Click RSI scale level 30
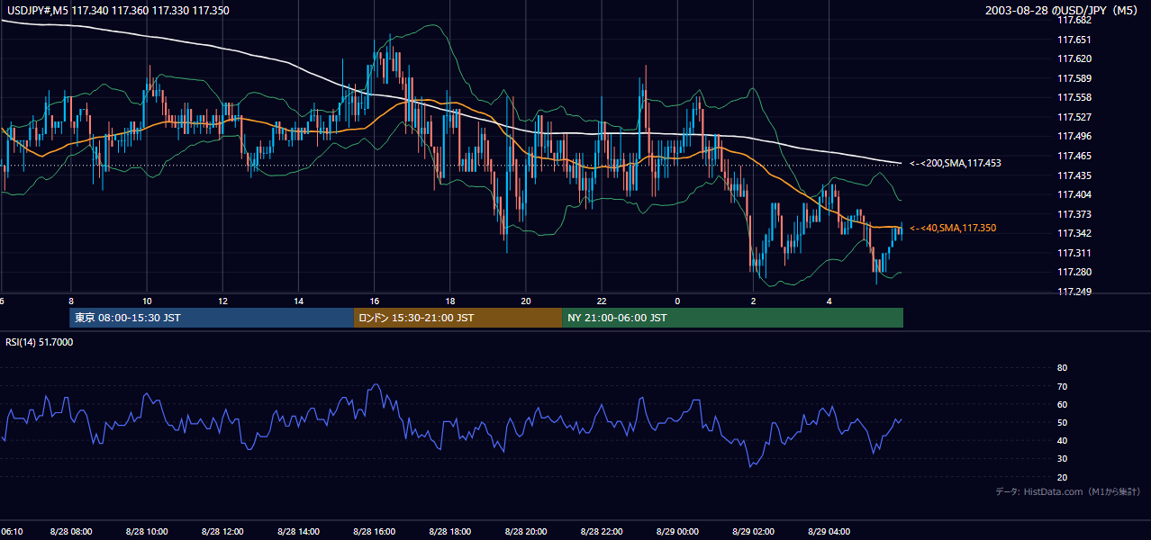The width and height of the screenshot is (1151, 540). pos(1062,459)
